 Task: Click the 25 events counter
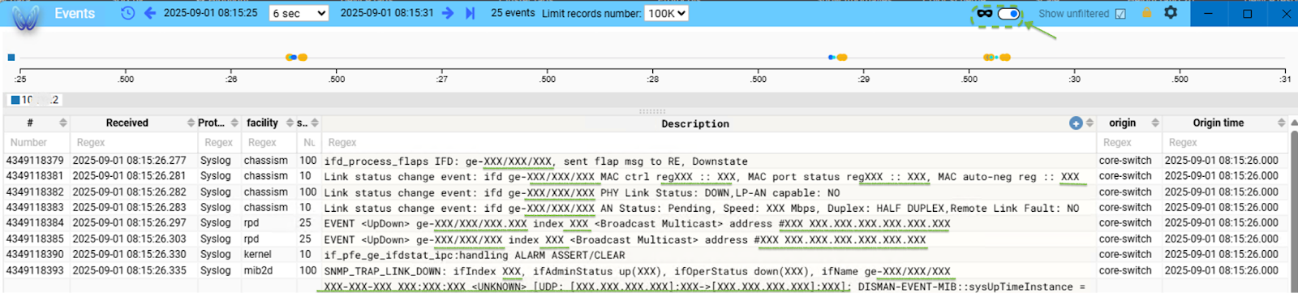tap(513, 13)
